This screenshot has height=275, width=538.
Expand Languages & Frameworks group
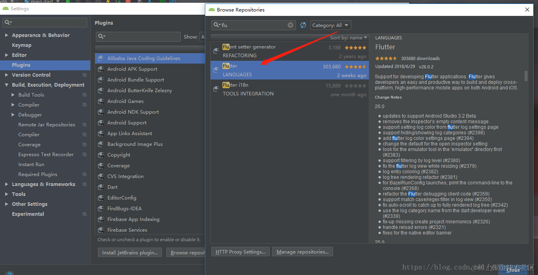[6, 184]
